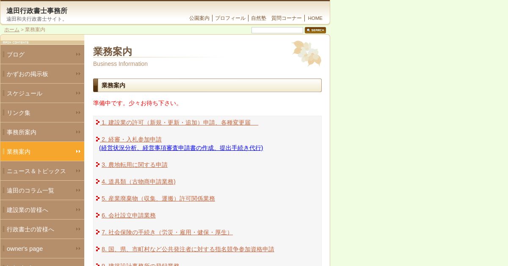Open link 6. 会社設立申請業務
This screenshot has width=508, height=266.
pos(129,215)
